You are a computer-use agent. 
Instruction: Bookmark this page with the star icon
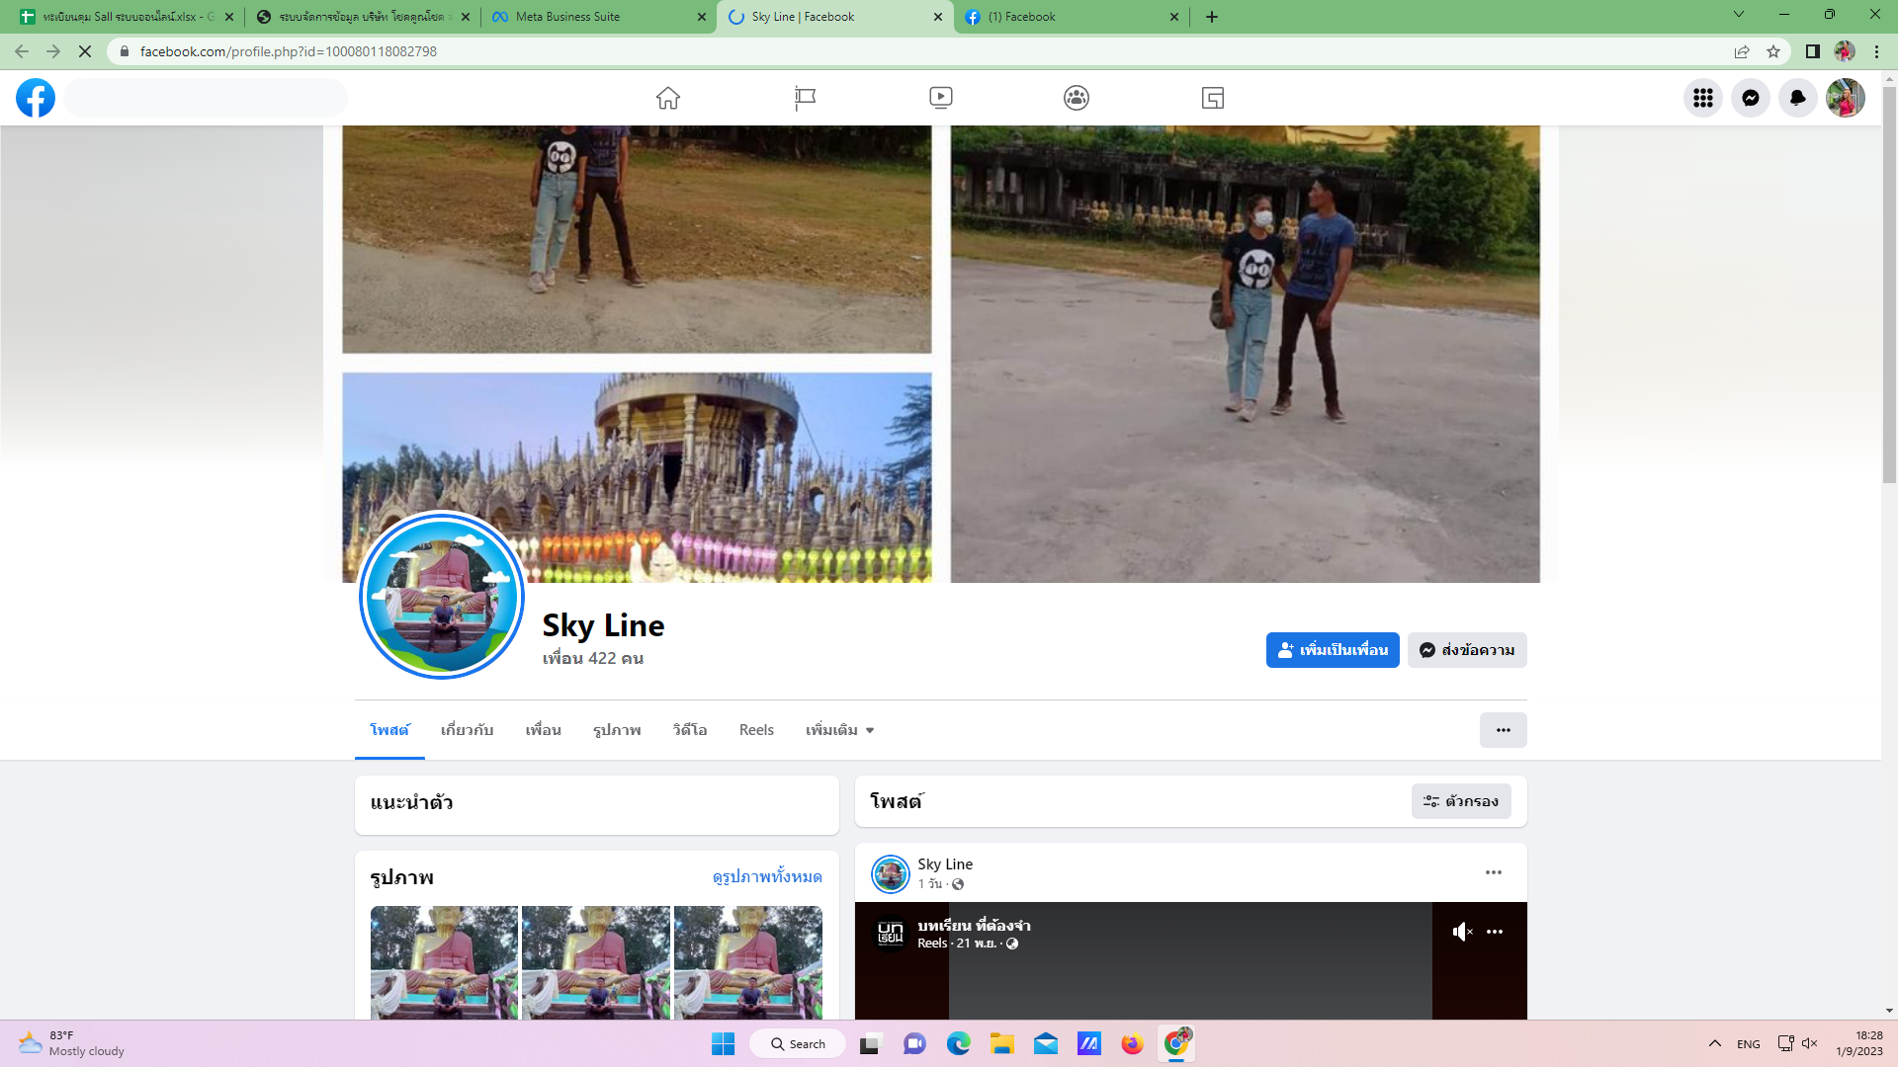pos(1773,51)
